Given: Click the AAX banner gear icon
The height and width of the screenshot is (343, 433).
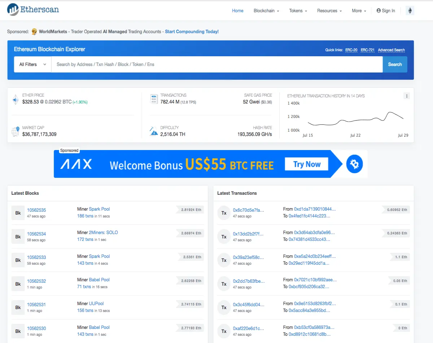Looking at the screenshot, I should click(x=354, y=164).
